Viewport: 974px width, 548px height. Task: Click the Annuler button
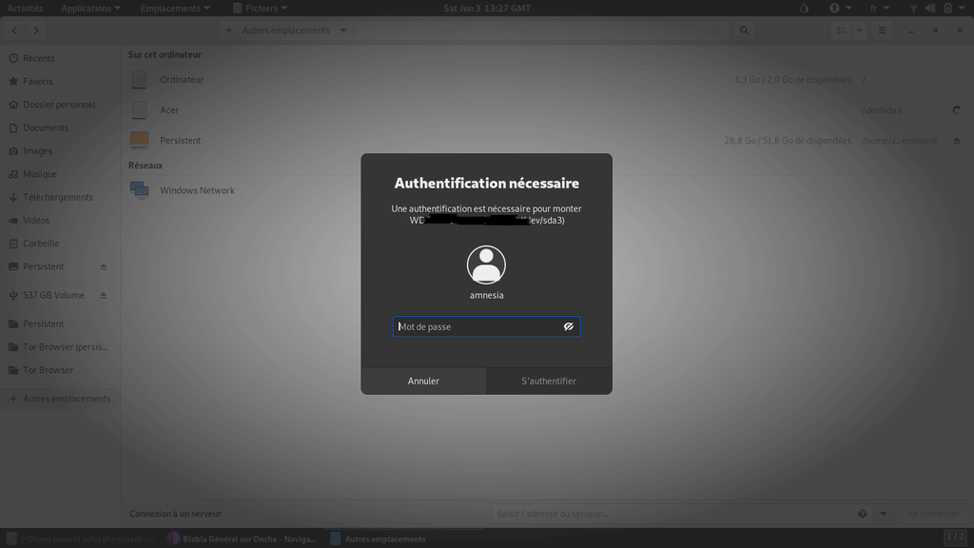coord(423,381)
